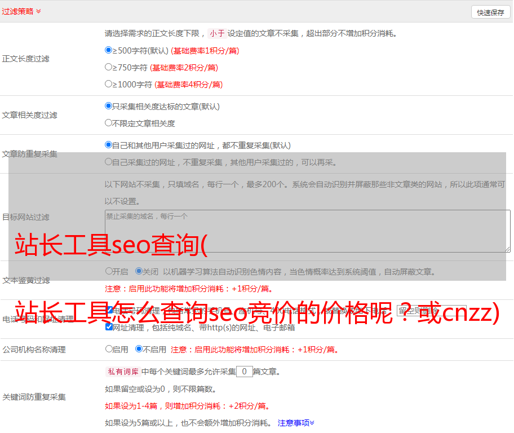This screenshot has height=433, width=514.
Task: Select 启用 for 公司机构名称清理
Action: [109, 349]
